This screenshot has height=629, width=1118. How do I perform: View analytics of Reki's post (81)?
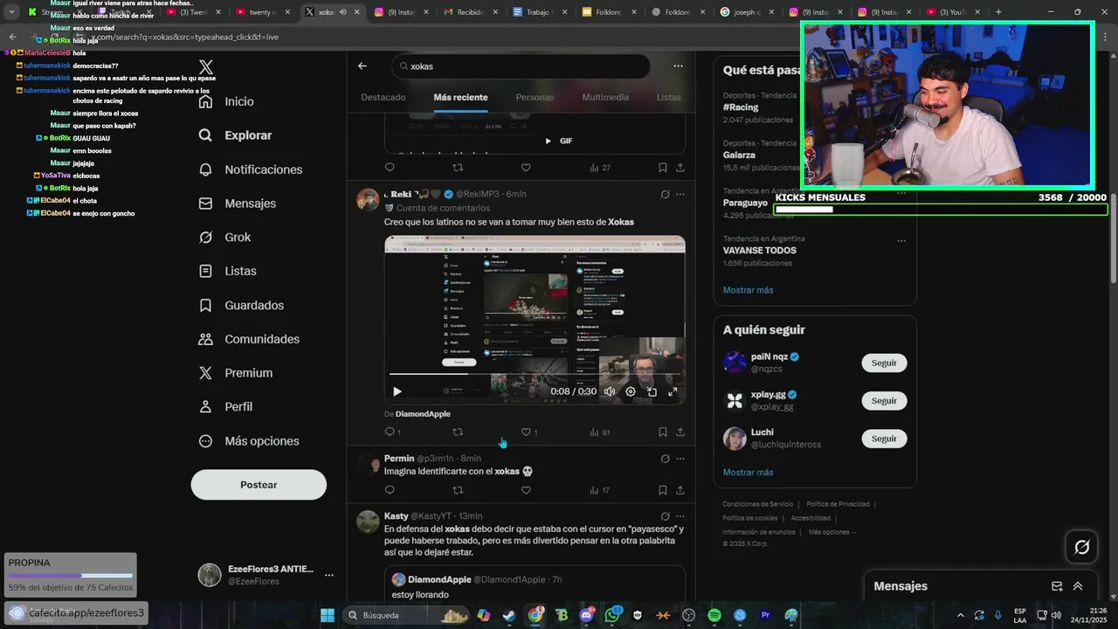click(x=599, y=432)
